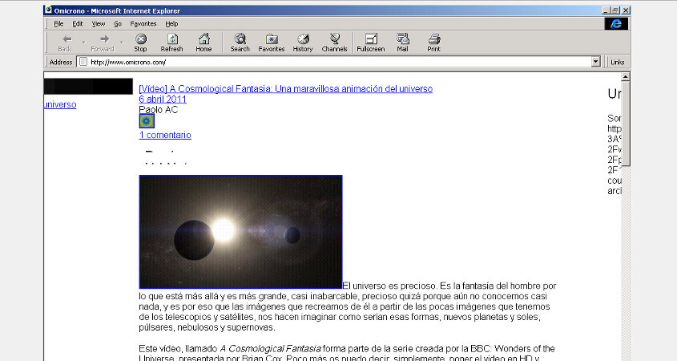Open the Mail toolbar button

(402, 43)
